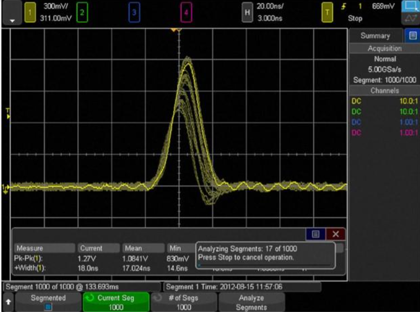Click the 5.00GSa/s sample rate text
The height and width of the screenshot is (312, 420).
point(384,69)
